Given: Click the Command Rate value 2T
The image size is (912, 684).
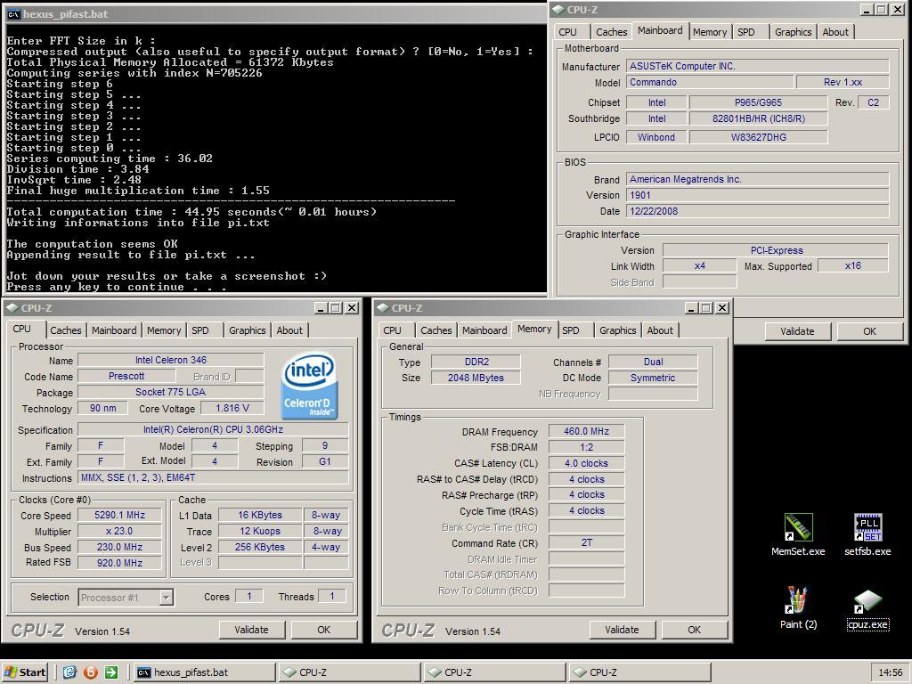Looking at the screenshot, I should [586, 542].
